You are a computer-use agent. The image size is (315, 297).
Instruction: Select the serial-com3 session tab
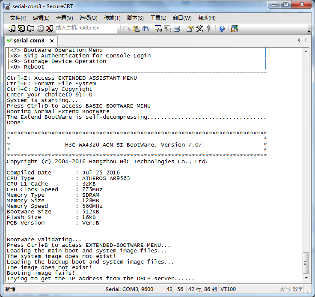(29, 41)
